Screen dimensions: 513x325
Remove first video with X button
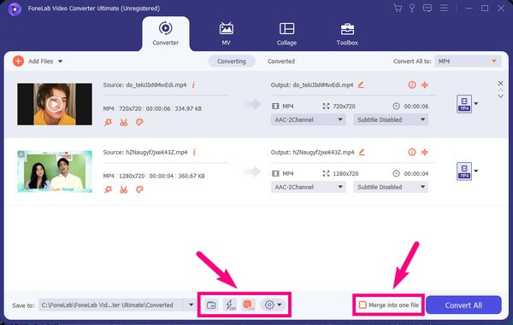500,84
